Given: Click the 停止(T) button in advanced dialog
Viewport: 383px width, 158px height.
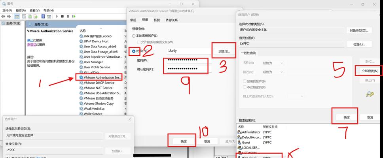Looking at the screenshot, I should coord(370,80).
